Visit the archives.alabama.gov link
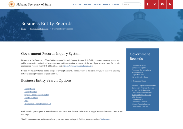 tap(78, 66)
